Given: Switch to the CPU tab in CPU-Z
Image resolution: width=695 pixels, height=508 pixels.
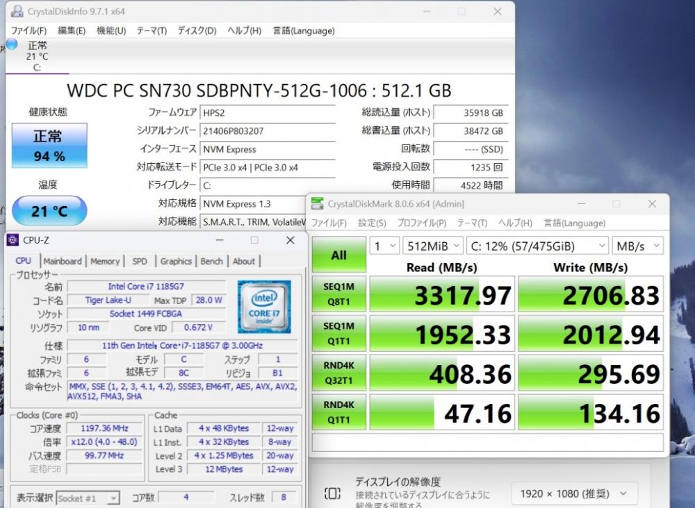Looking at the screenshot, I should (x=24, y=261).
